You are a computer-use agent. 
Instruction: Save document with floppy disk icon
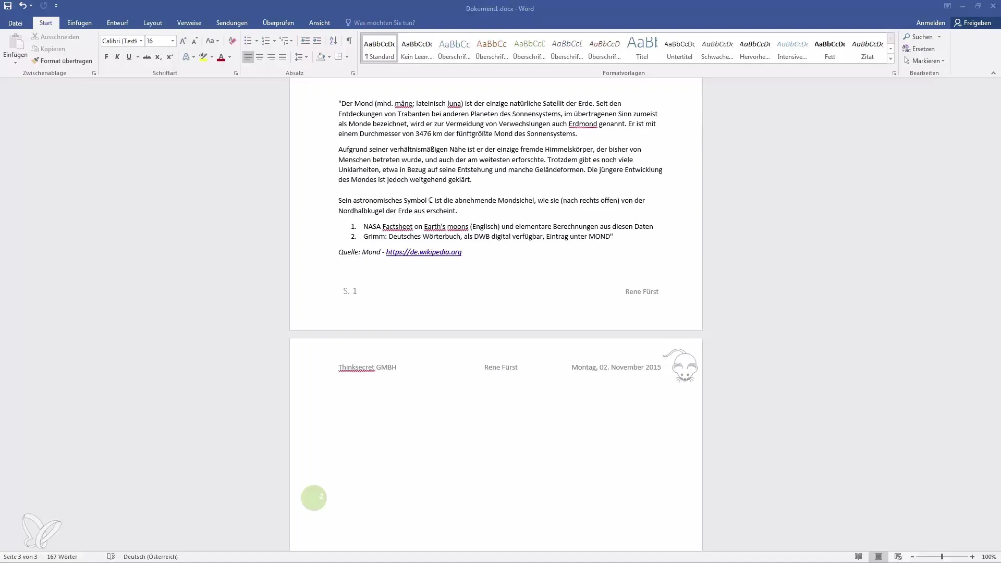point(8,6)
